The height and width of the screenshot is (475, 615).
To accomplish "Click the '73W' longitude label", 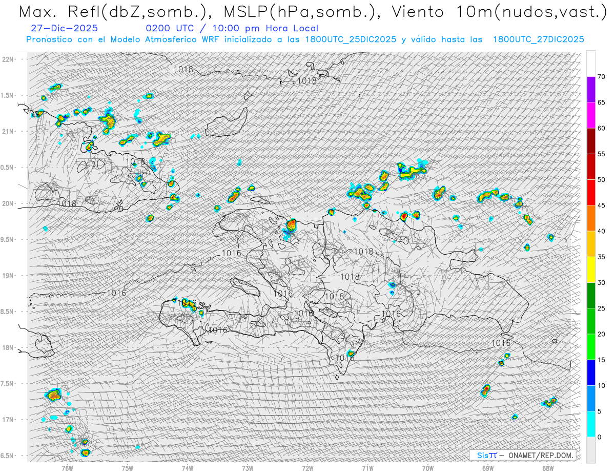I will [248, 468].
